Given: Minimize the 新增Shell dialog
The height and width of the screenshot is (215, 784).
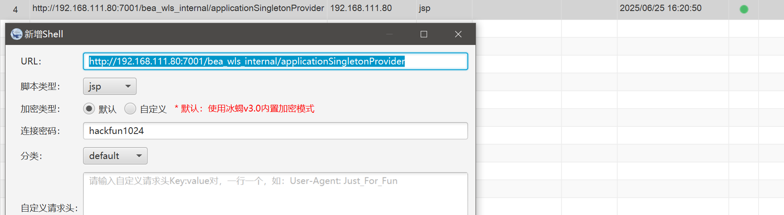Looking at the screenshot, I should [x=389, y=34].
